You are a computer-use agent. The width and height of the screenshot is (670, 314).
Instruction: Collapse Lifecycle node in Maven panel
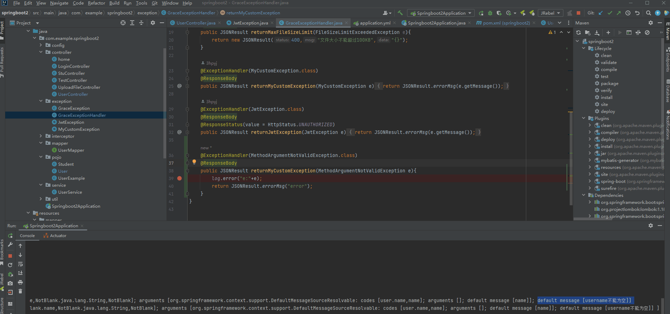(x=584, y=48)
